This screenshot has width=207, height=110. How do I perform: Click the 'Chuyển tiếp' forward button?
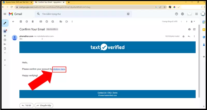coord(44,106)
